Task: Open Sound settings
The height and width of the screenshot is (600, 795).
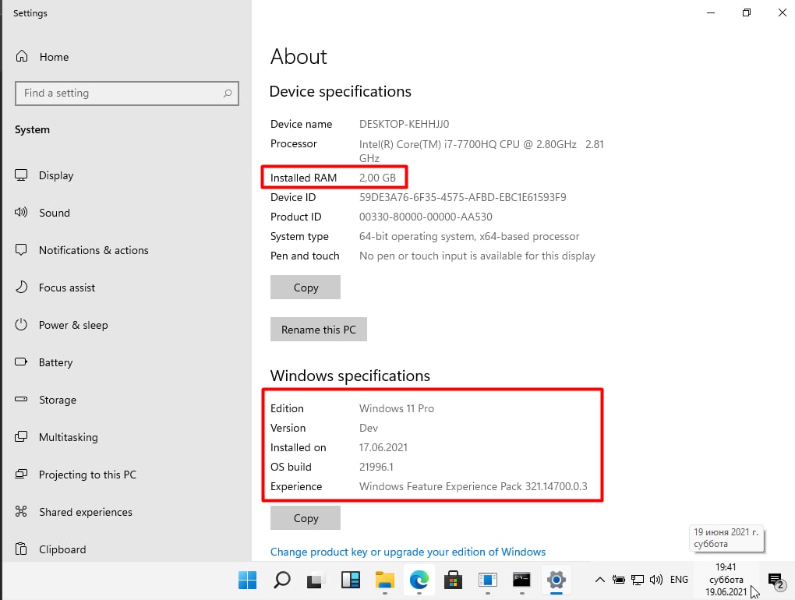Action: pyautogui.click(x=43, y=213)
